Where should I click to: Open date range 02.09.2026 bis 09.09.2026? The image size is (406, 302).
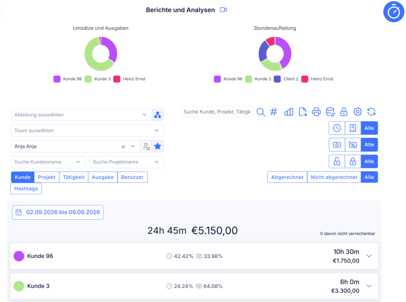point(58,212)
